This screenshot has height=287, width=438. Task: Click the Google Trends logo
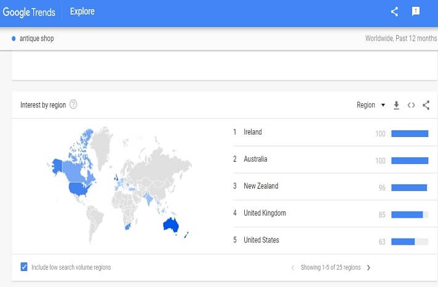click(x=29, y=12)
